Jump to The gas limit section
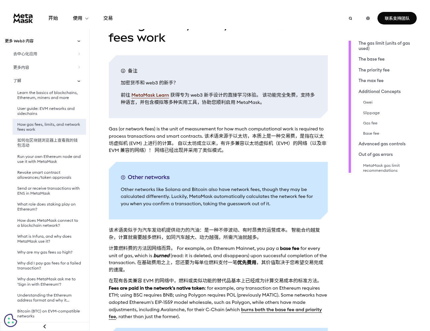 (x=384, y=46)
